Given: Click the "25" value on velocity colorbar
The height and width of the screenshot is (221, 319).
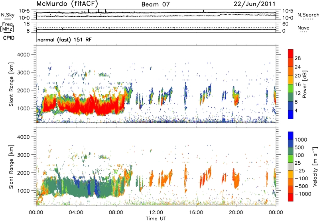Looking at the screenshot, I should [x=297, y=163].
